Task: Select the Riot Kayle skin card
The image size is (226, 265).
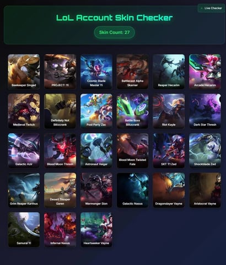Action: pyautogui.click(x=169, y=111)
